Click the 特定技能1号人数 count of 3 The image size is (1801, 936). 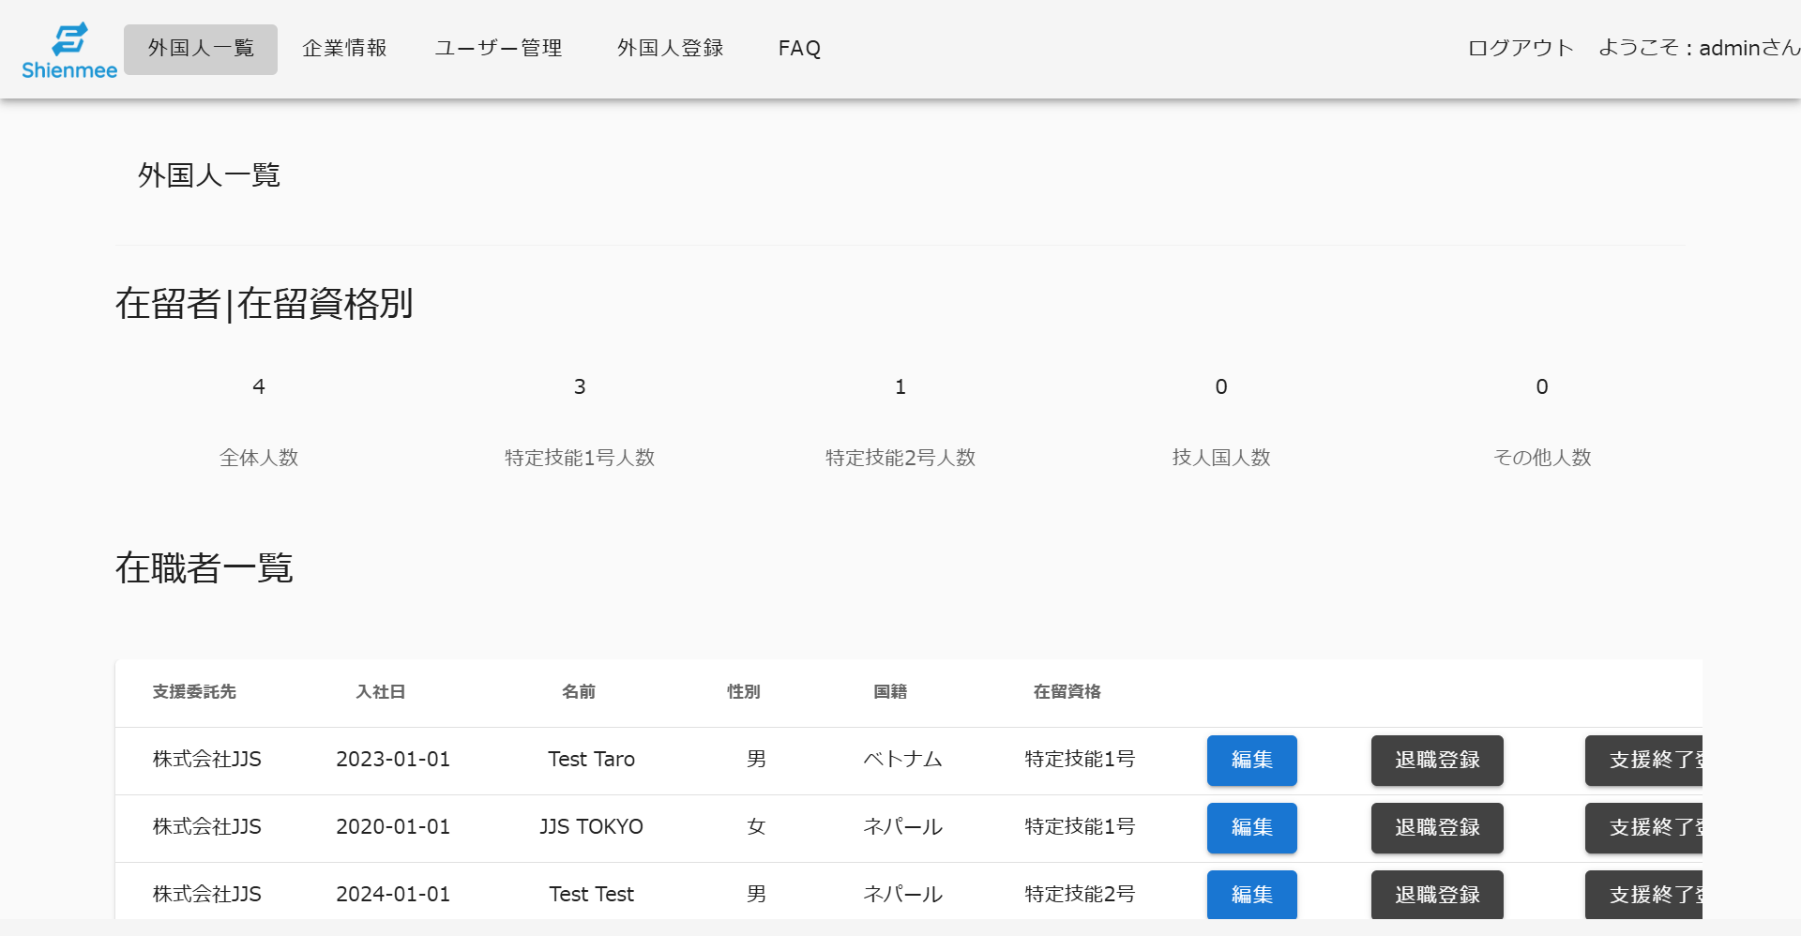coord(580,387)
